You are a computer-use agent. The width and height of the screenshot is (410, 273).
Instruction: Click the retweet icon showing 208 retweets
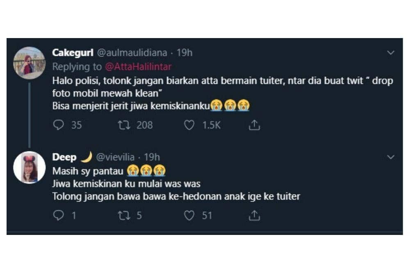(x=124, y=125)
